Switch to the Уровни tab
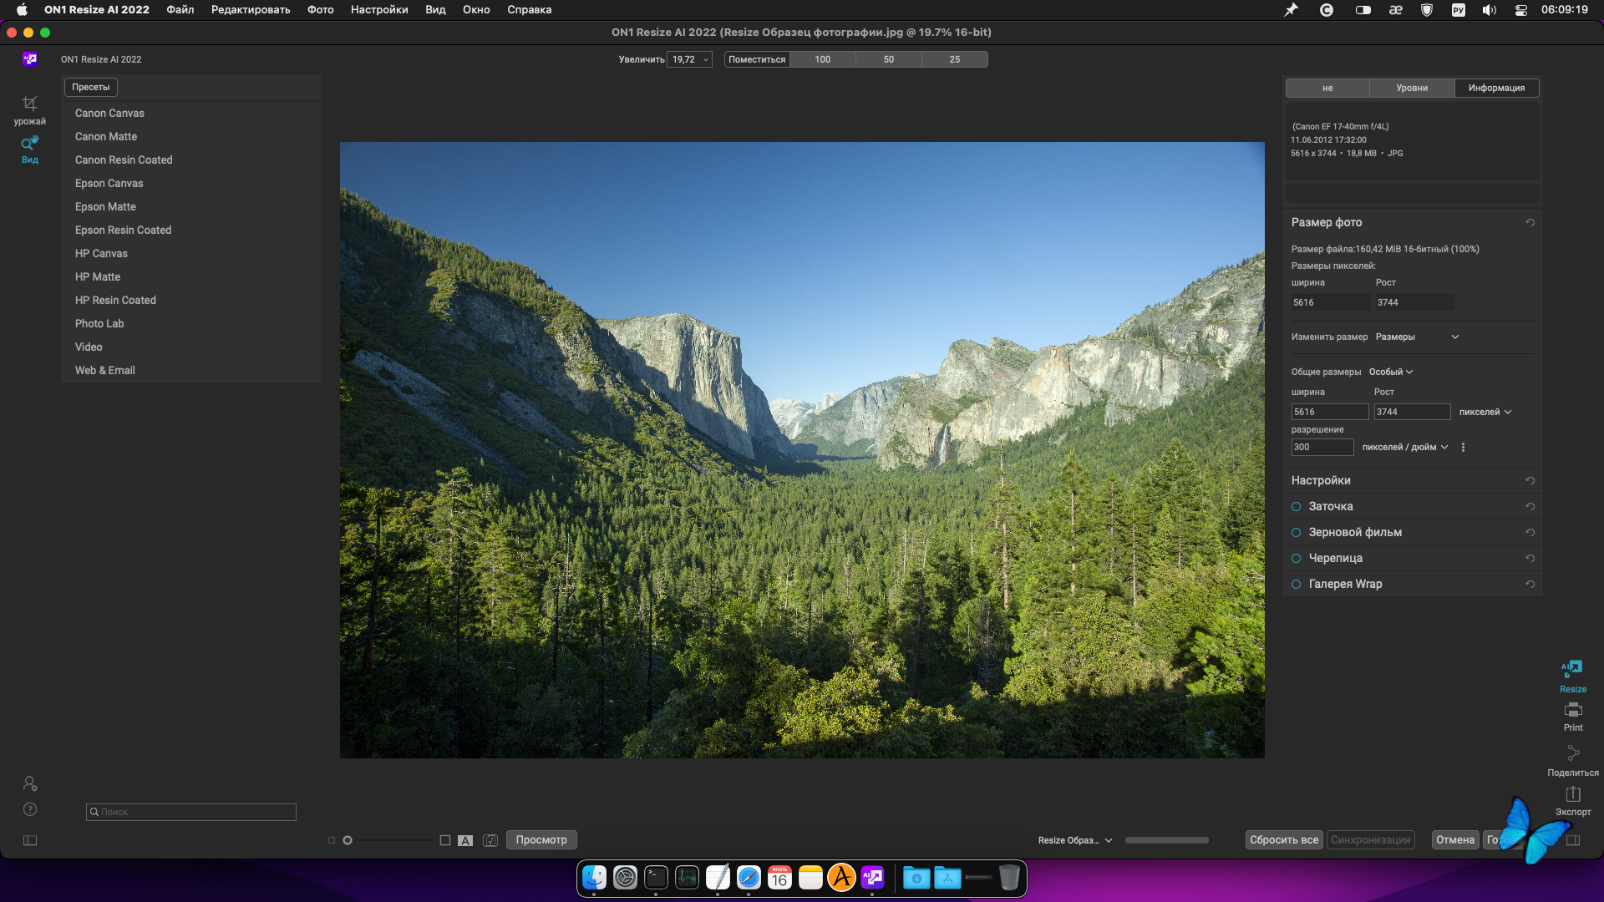Viewport: 1604px width, 902px height. [x=1412, y=88]
